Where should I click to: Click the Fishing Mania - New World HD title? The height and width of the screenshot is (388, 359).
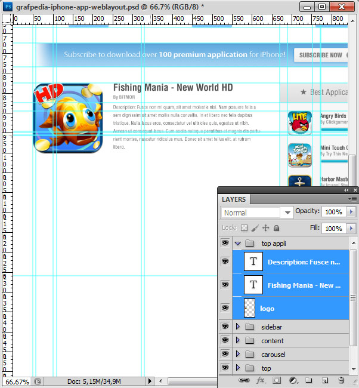tap(173, 88)
